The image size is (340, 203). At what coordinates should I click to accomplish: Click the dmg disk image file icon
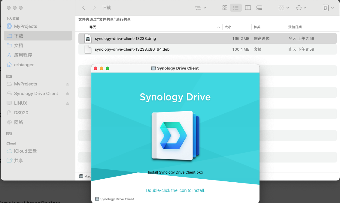[88, 38]
